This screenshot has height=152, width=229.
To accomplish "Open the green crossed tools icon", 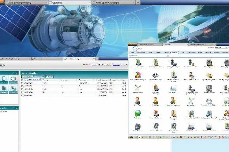I will [191, 101].
